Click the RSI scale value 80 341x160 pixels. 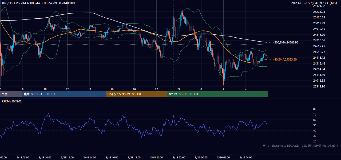point(315,109)
